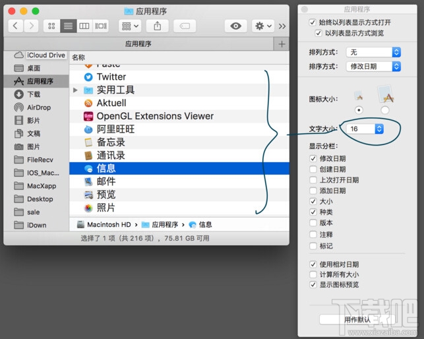Switch to list view mode
The image size is (424, 339).
(x=68, y=26)
